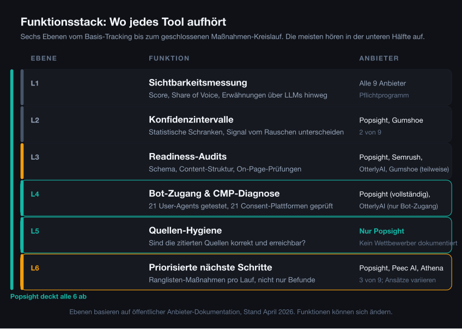The image size is (462, 329).
Task: Click the 'L5' level label
Action: coord(35,231)
